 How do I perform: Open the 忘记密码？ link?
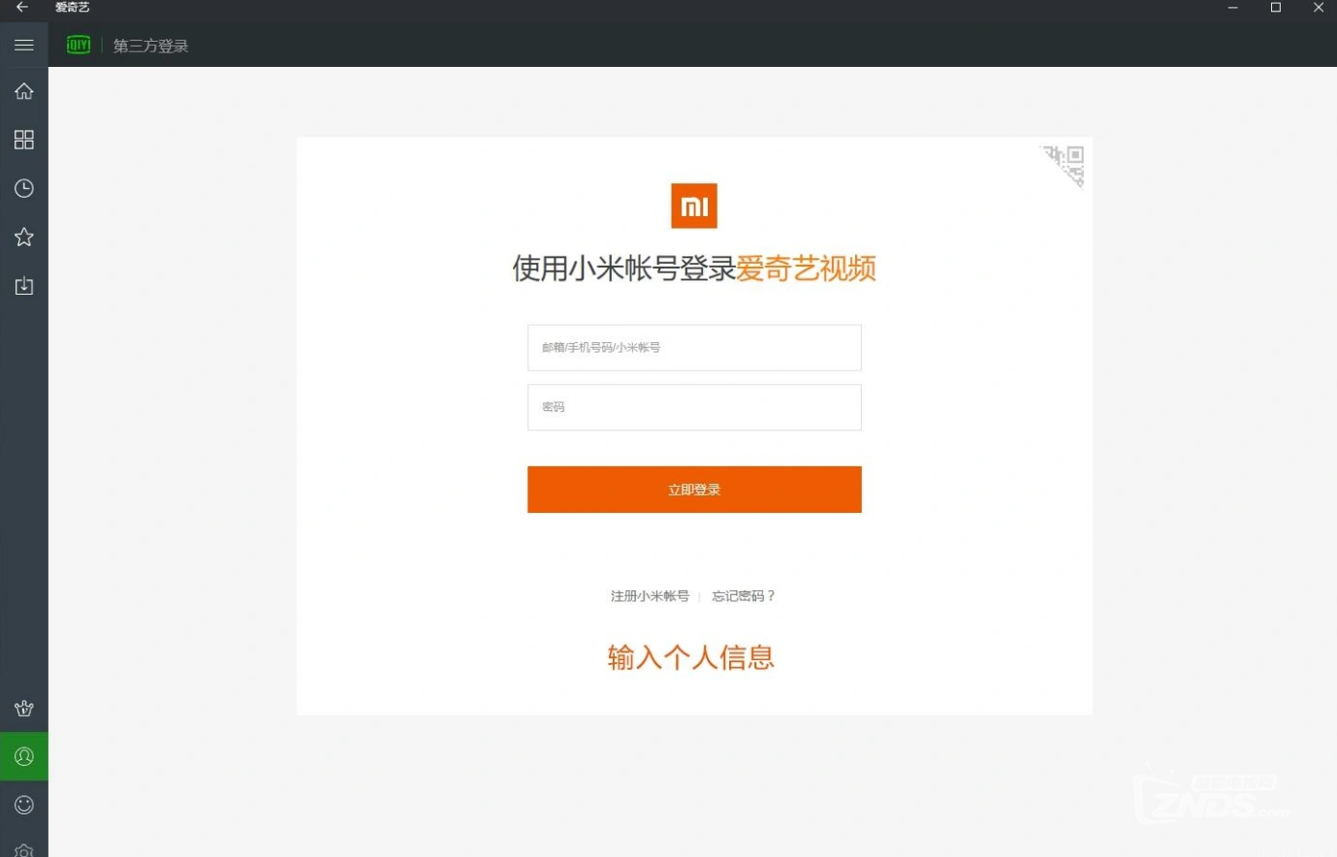744,596
